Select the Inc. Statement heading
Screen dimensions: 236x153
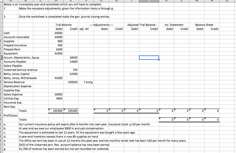point(174,25)
